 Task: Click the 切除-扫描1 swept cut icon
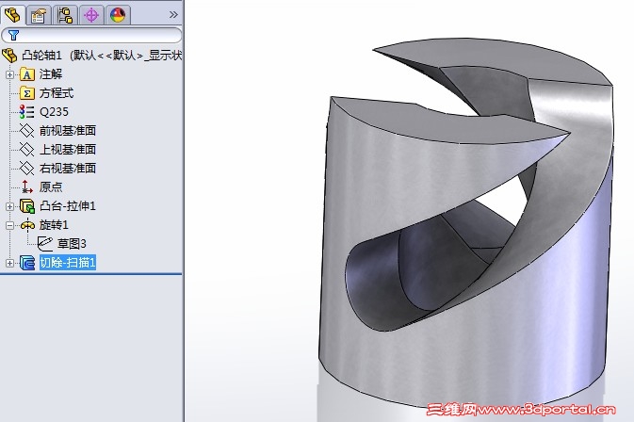point(27,263)
